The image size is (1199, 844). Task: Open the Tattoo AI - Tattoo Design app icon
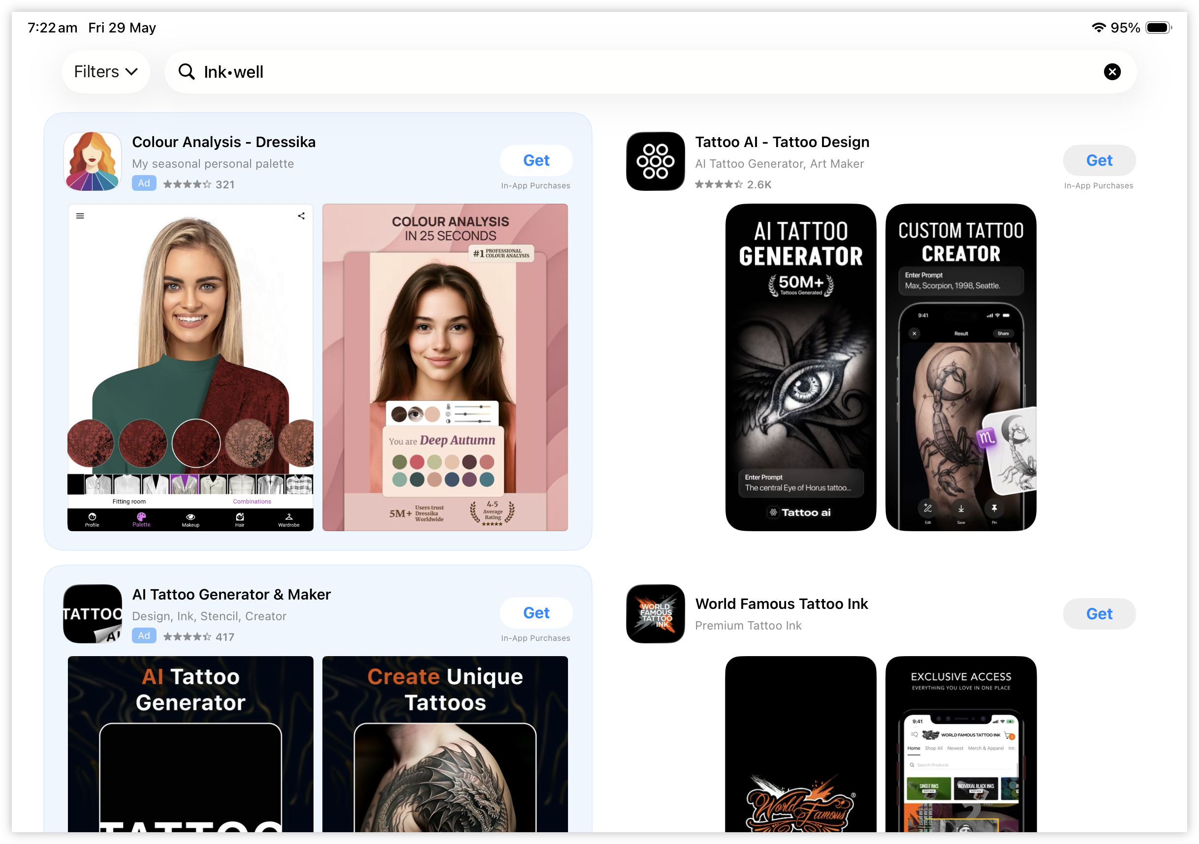(x=656, y=161)
